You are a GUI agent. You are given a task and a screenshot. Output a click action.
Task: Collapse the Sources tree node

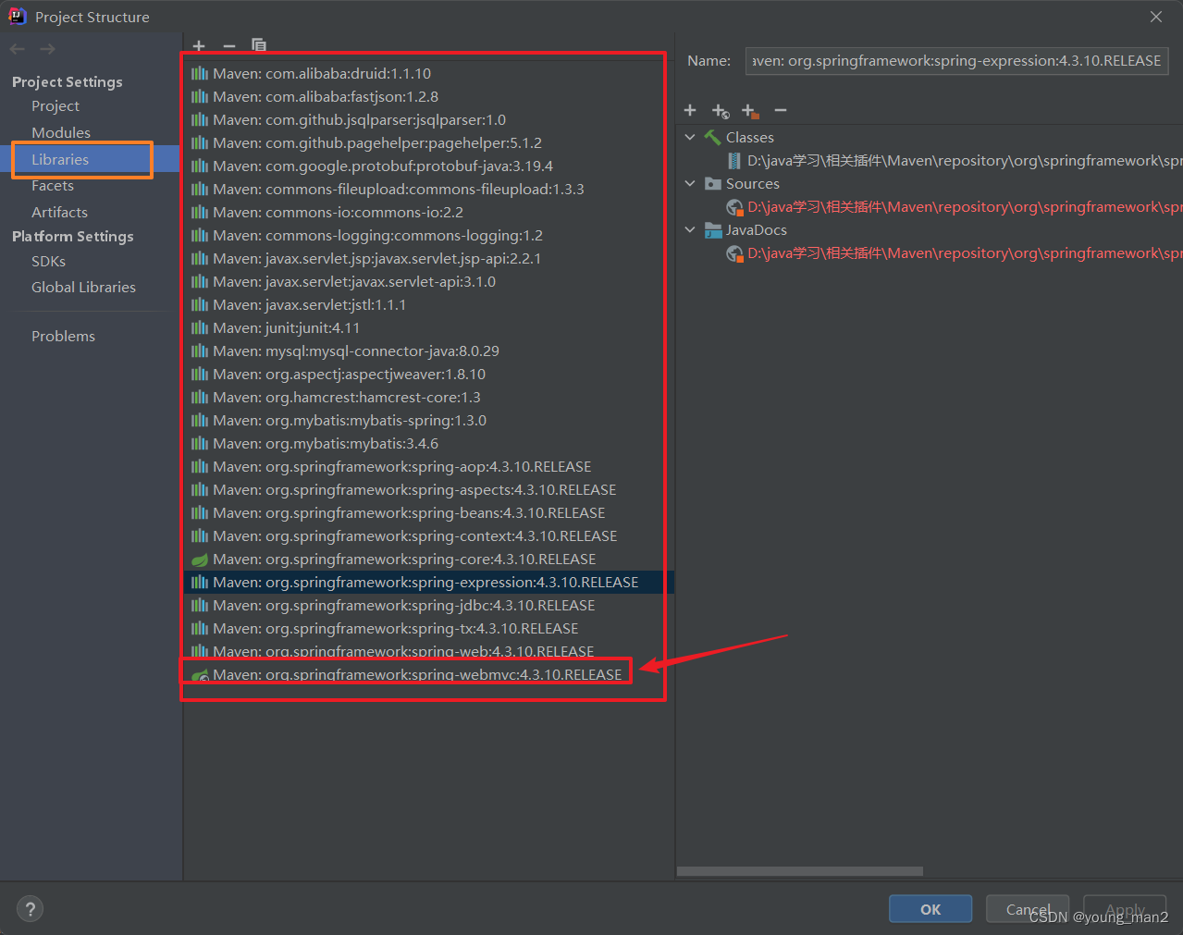click(x=690, y=183)
